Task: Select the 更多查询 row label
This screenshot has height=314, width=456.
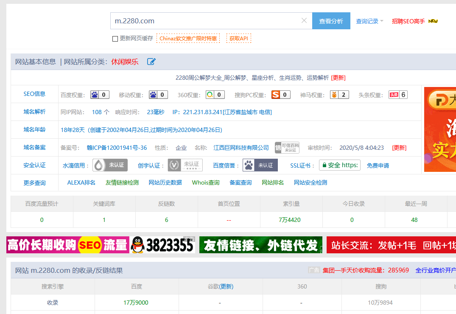Action: tap(34, 183)
